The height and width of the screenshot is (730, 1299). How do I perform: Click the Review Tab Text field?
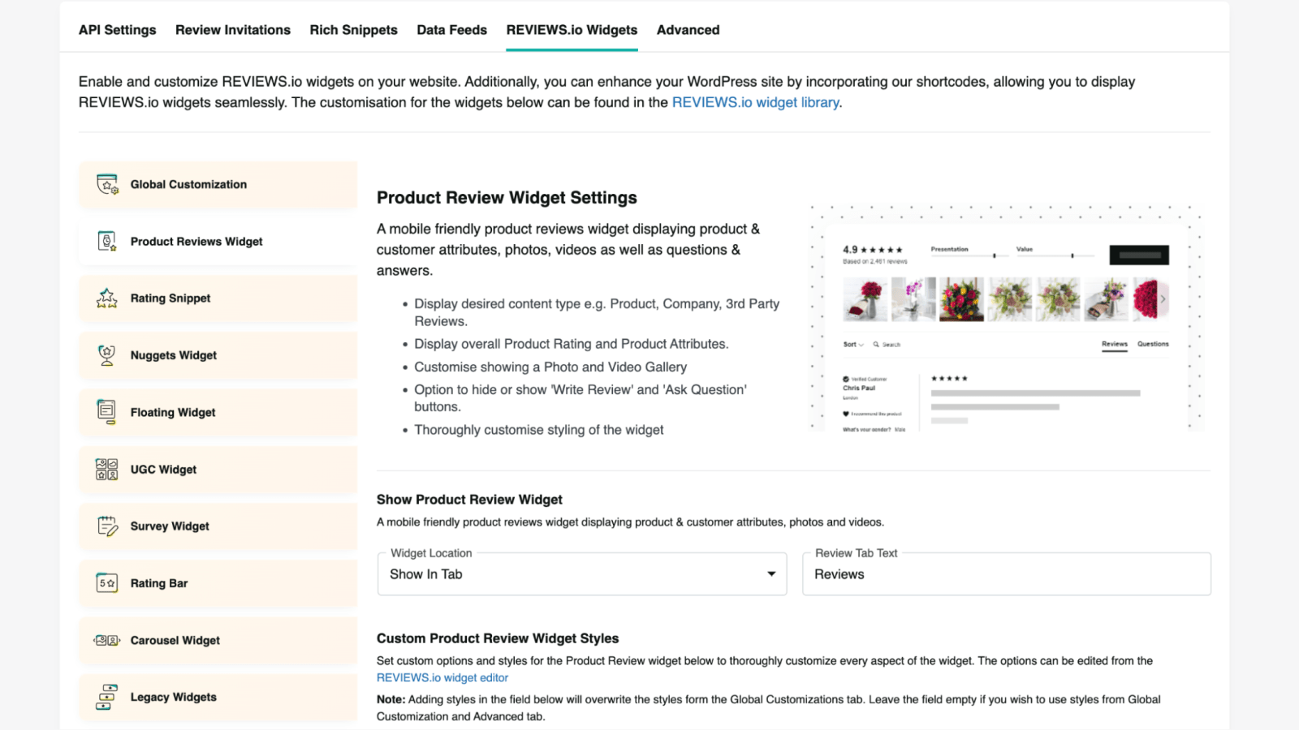pyautogui.click(x=1007, y=574)
